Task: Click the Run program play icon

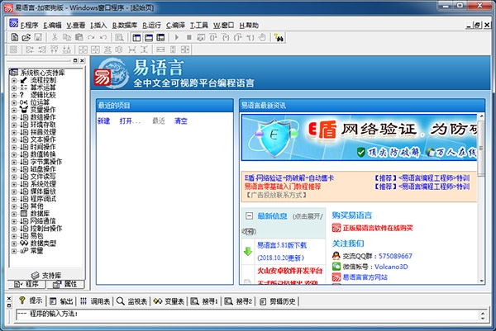Action: coord(177,38)
